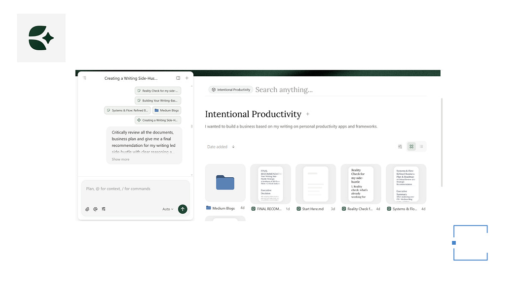Click the 'Systems & Flo...' file name
This screenshot has width=518, height=291.
click(405, 209)
